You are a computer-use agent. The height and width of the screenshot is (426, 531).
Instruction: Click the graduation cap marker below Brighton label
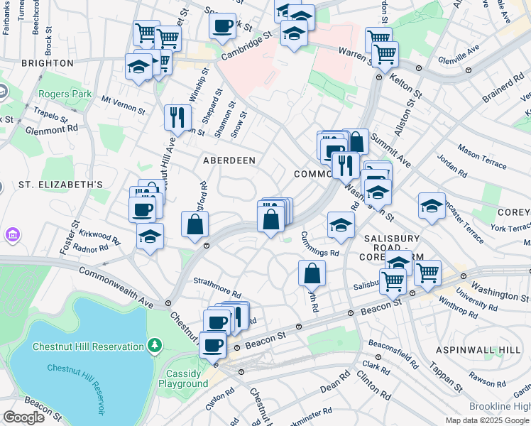coord(138,67)
